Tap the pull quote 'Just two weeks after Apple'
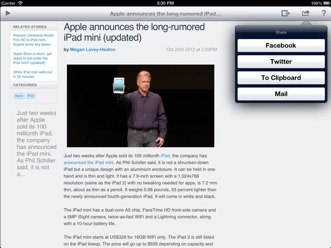The height and width of the screenshot is (248, 331). coord(36,144)
